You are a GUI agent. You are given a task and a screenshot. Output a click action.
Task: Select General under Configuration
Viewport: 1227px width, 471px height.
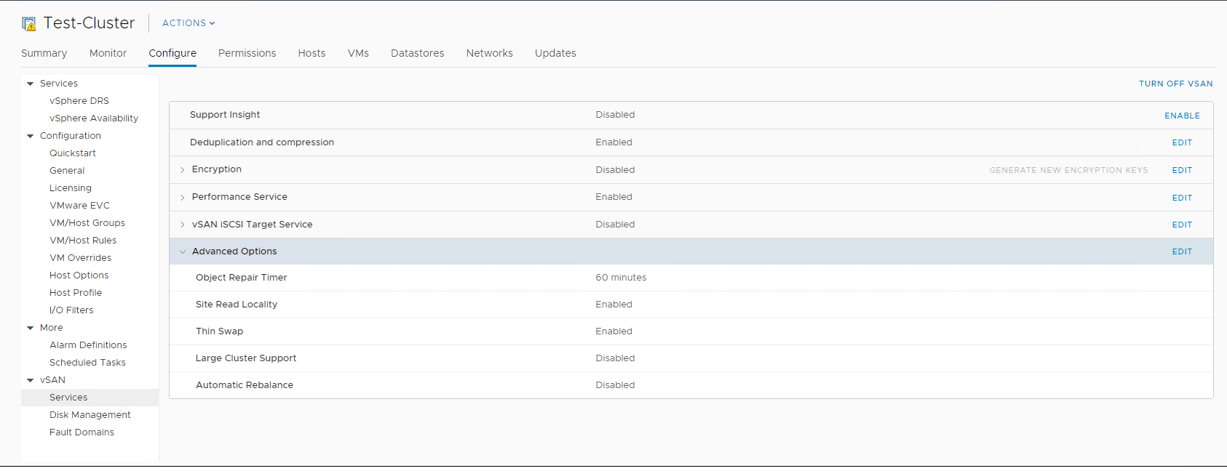[67, 171]
